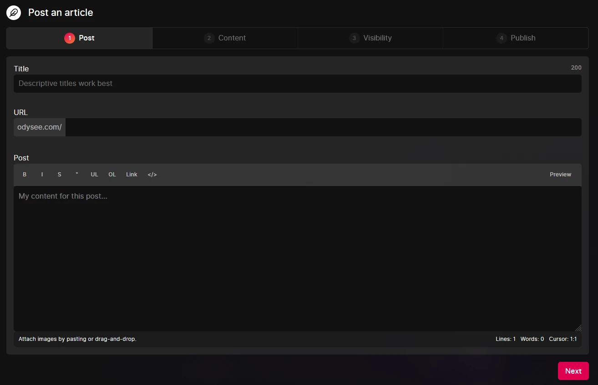Click into the URL input field
The width and height of the screenshot is (598, 385).
coord(323,127)
